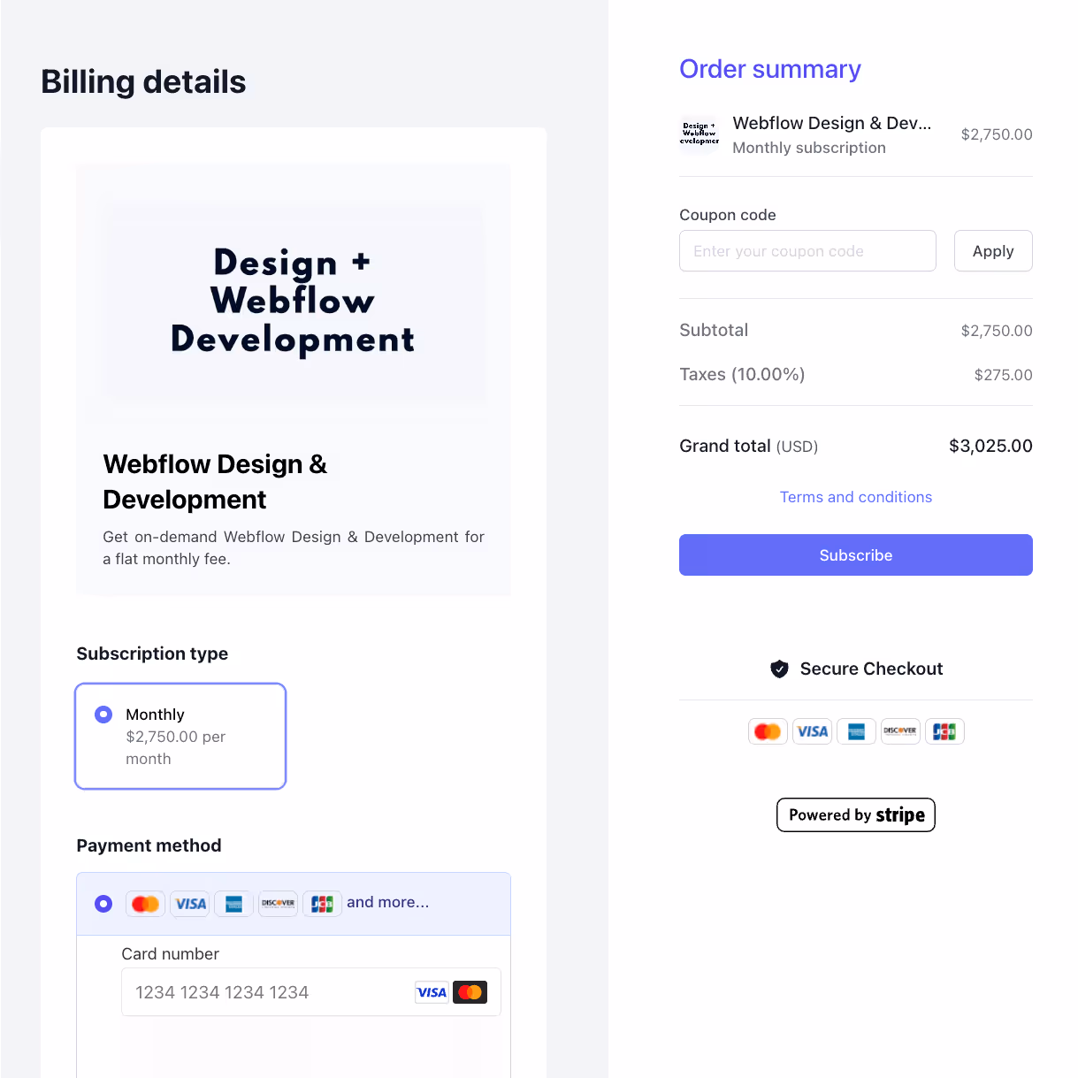Click the Billing details heading

coord(143,81)
